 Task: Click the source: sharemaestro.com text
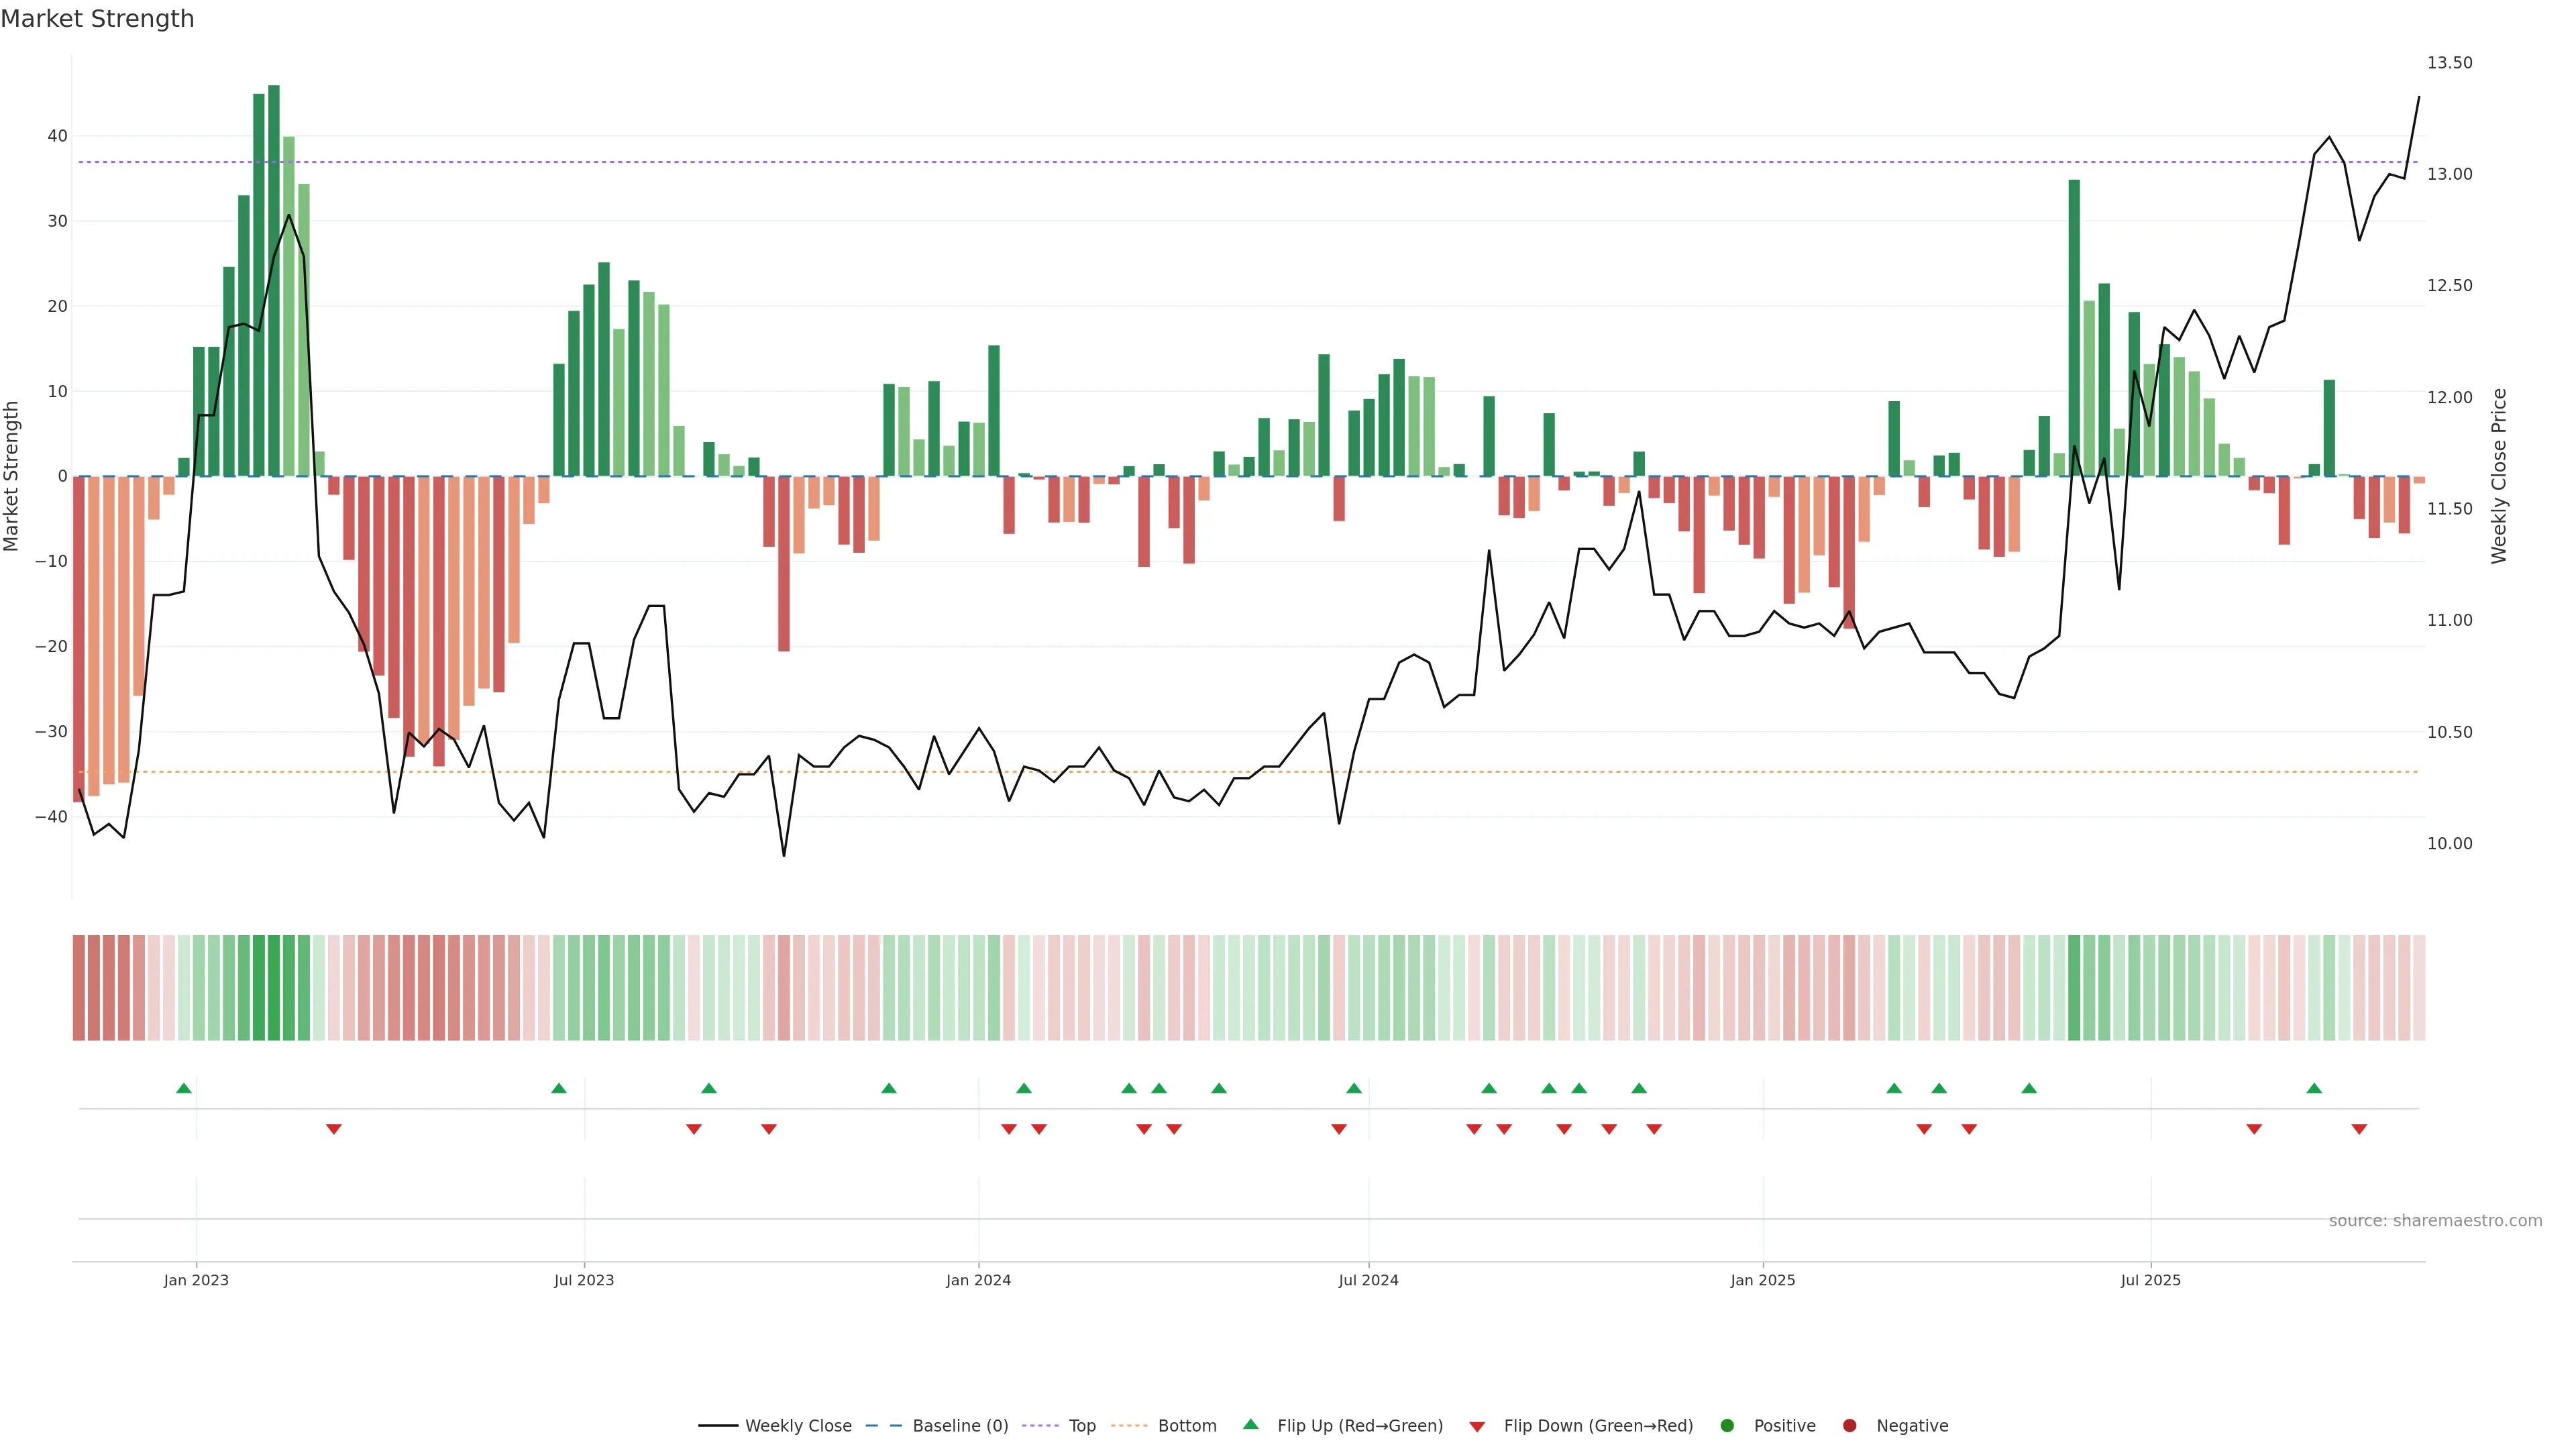click(x=2435, y=1221)
